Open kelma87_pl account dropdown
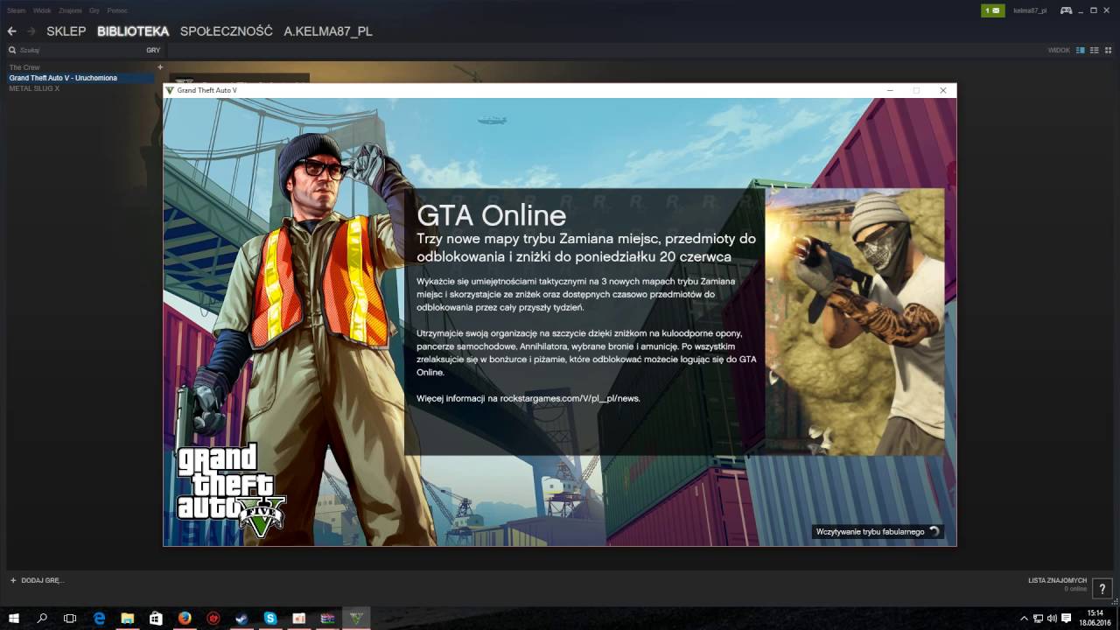This screenshot has width=1120, height=630. pos(1031,10)
